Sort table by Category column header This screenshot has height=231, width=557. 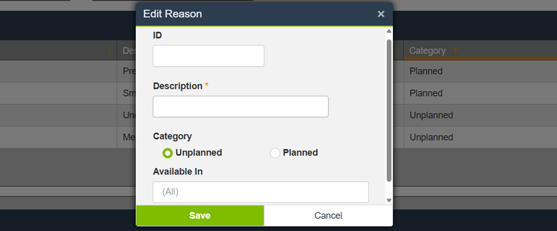click(x=427, y=51)
